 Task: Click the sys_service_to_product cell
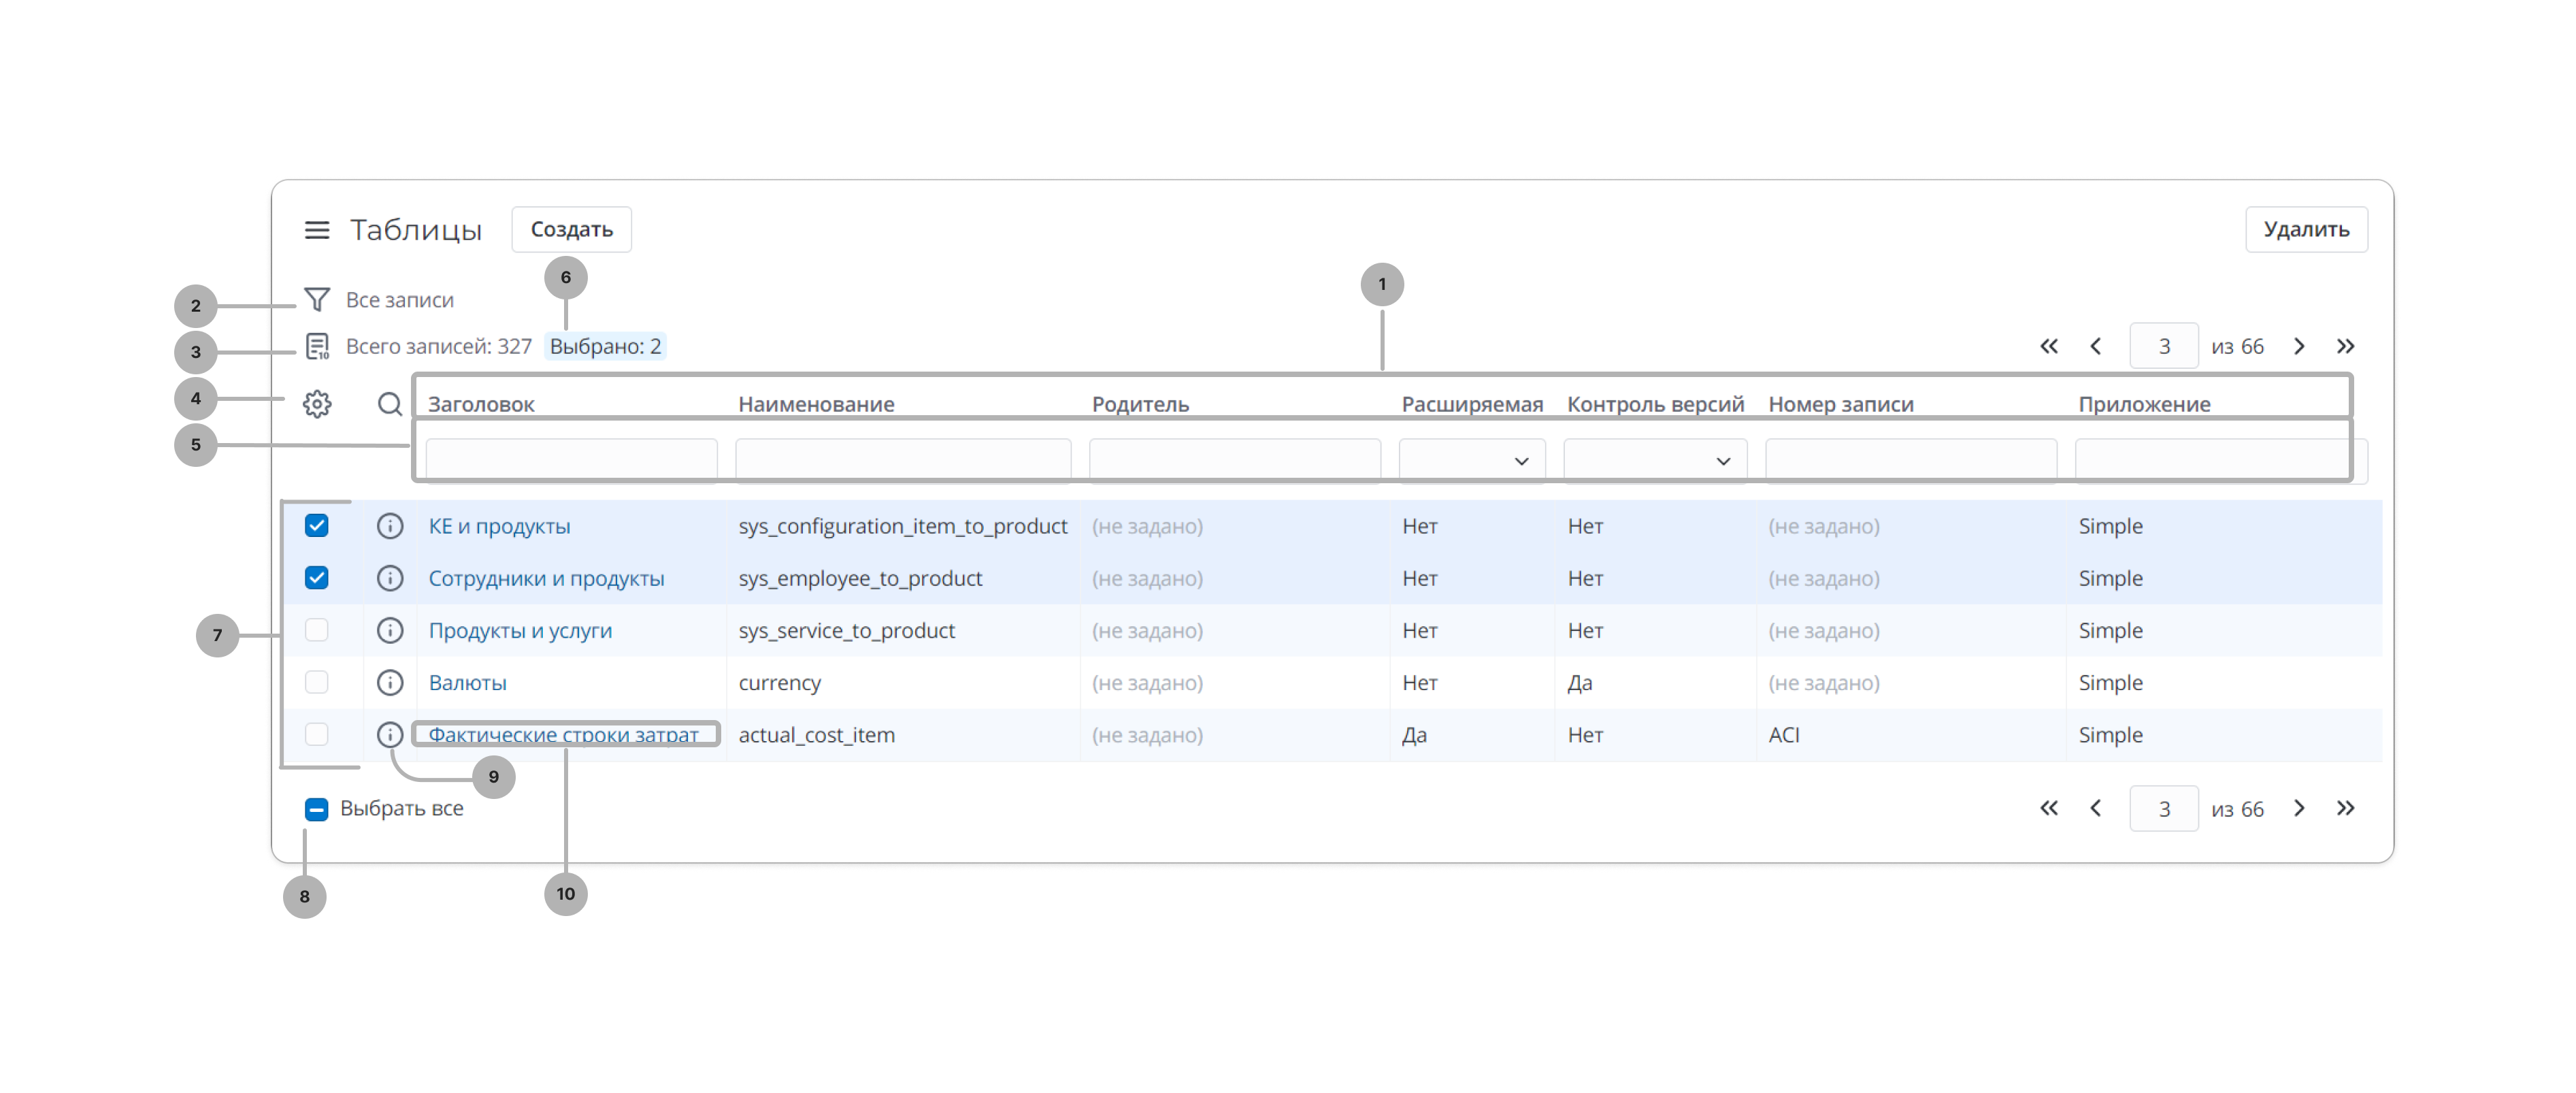pos(846,630)
